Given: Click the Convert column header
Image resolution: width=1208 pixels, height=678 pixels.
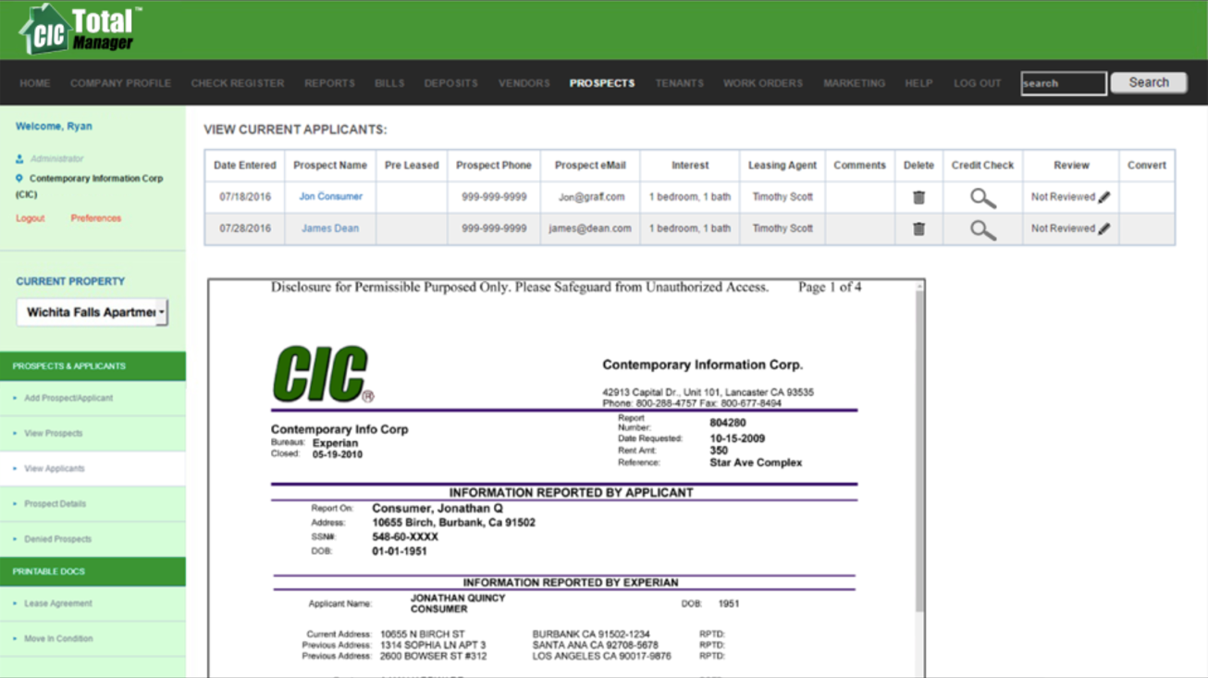Looking at the screenshot, I should (1147, 166).
